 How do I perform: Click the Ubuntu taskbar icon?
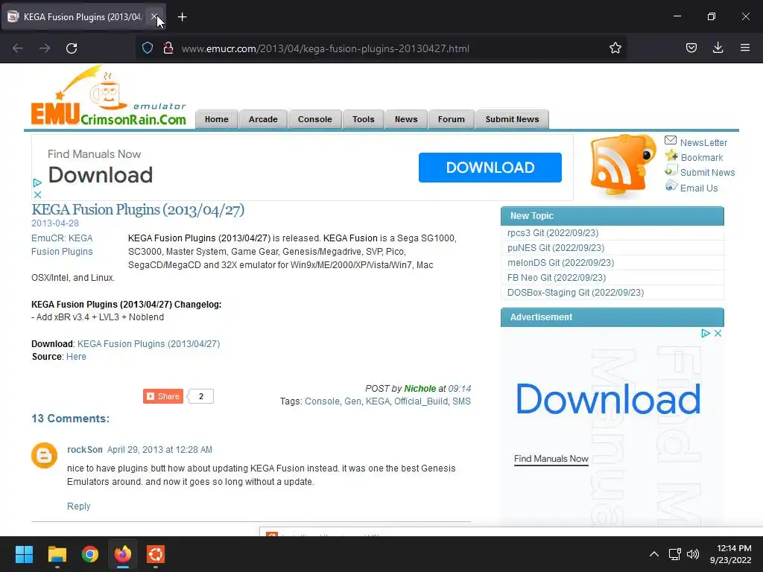pyautogui.click(x=156, y=554)
